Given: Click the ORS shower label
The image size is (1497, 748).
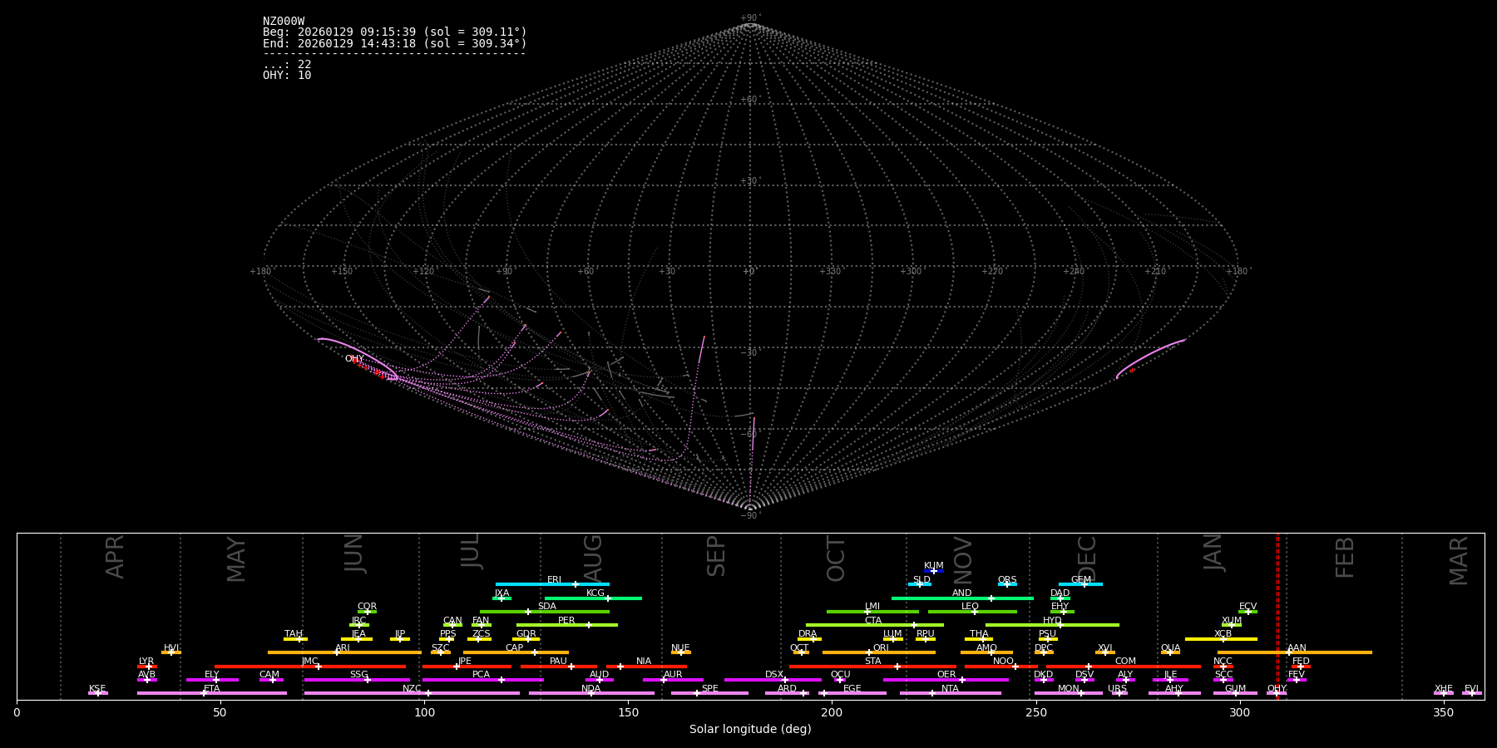Looking at the screenshot, I should 1007,580.
